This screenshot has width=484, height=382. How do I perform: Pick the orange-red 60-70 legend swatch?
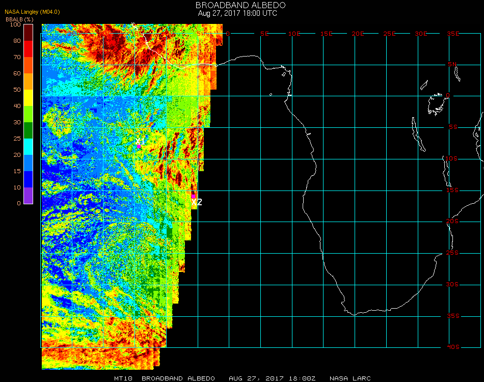tap(29, 65)
